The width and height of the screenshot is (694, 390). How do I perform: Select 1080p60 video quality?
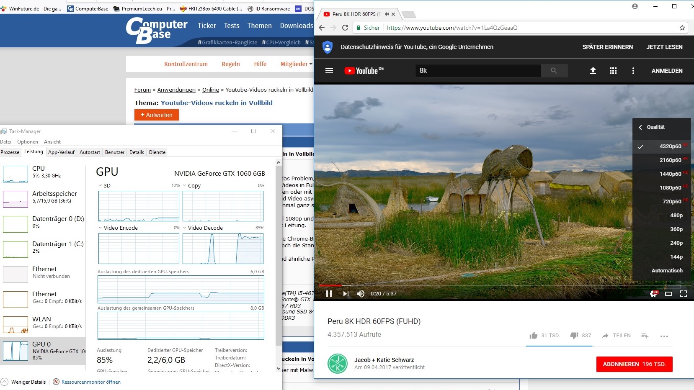tap(662, 188)
